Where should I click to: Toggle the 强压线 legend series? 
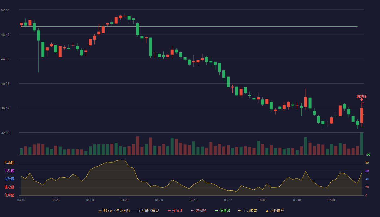[175, 211]
